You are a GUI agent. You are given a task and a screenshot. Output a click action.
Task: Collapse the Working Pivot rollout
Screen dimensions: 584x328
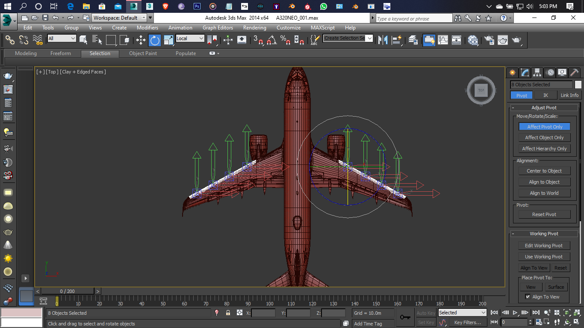[544, 234]
